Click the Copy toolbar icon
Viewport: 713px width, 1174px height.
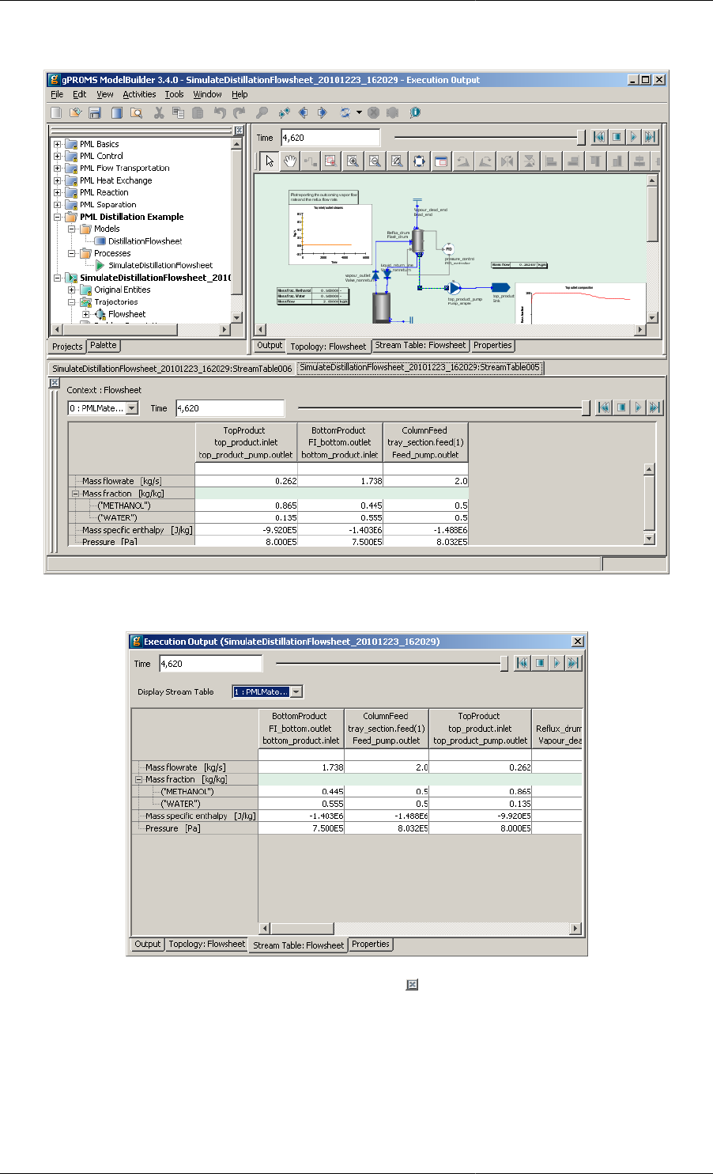178,113
